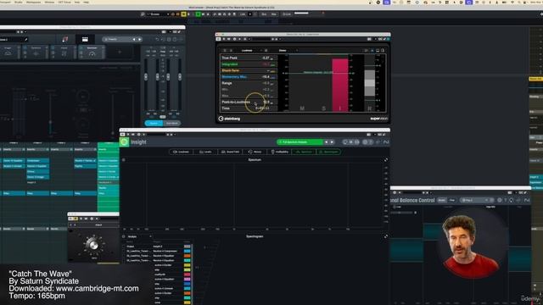Open Loudness module dropdown in SuperVision
Screen dimensions: 543x305
tap(252, 51)
